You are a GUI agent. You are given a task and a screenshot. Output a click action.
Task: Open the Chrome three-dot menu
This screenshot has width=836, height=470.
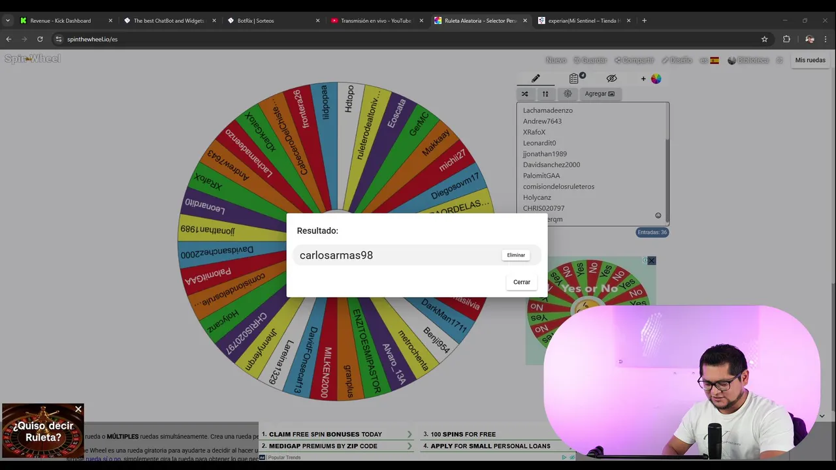(826, 39)
